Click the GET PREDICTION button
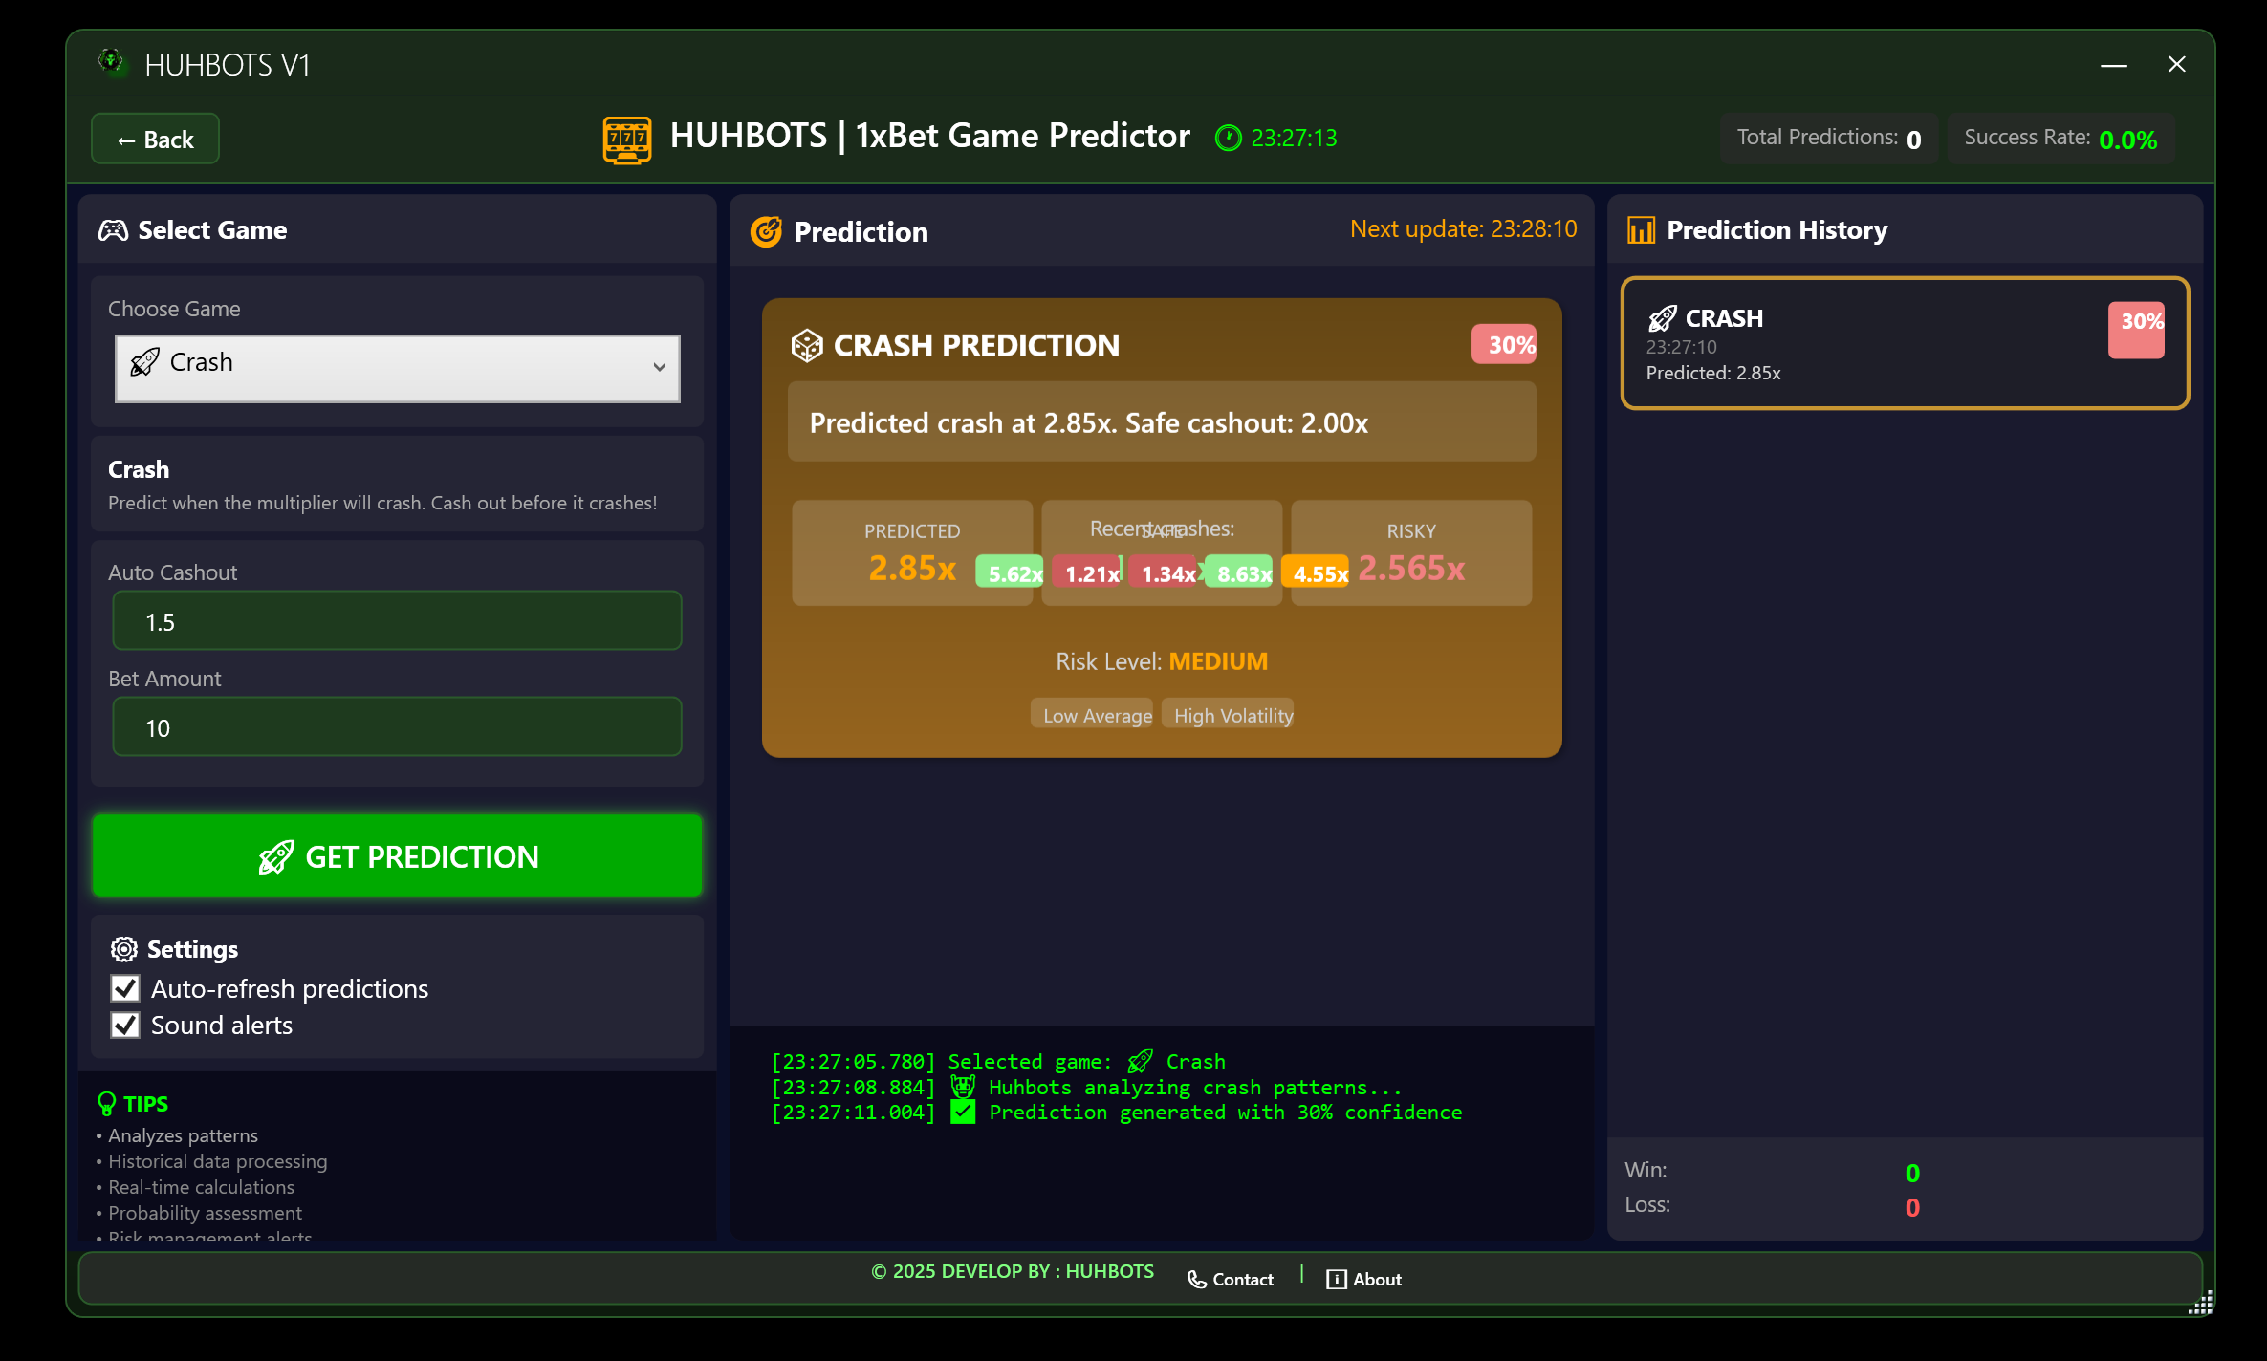The image size is (2267, 1361). [x=398, y=856]
